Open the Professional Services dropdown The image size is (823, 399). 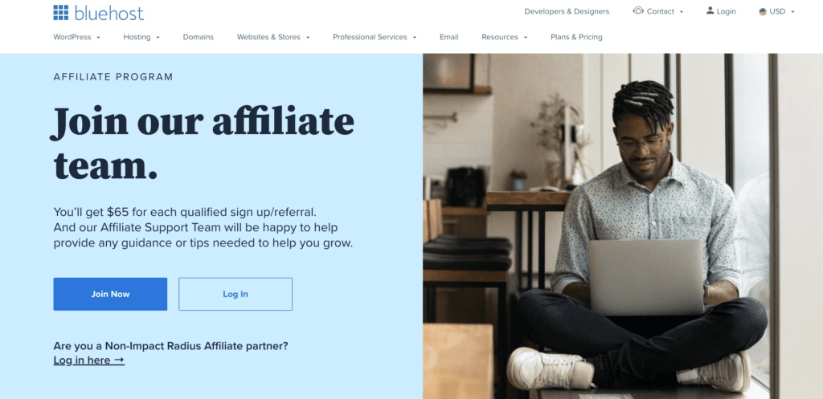[x=375, y=37]
